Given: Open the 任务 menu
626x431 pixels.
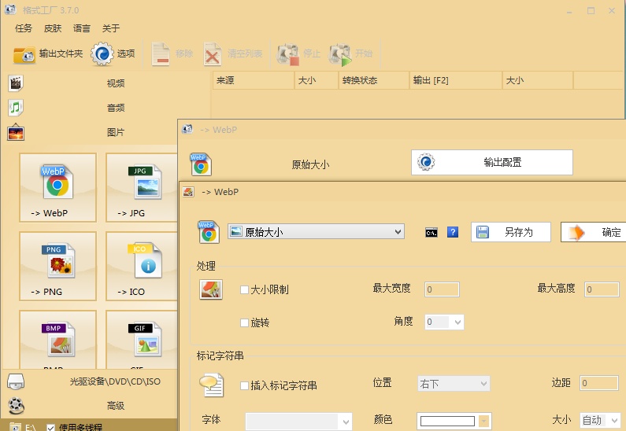Looking at the screenshot, I should tap(24, 28).
